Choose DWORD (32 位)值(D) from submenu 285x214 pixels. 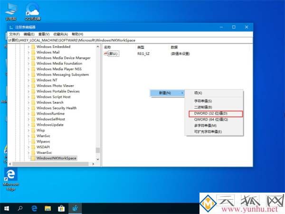pyautogui.click(x=216, y=114)
